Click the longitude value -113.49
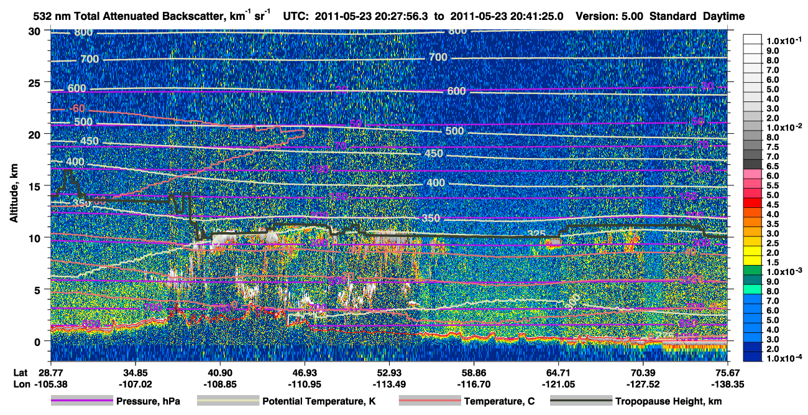The height and width of the screenshot is (415, 808). click(389, 384)
